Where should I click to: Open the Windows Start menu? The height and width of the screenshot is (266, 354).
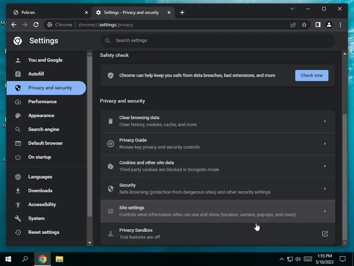(8, 259)
